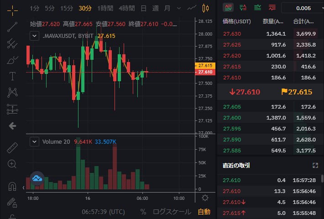
Task: Show only sell orders in order book
Action: point(272,8)
